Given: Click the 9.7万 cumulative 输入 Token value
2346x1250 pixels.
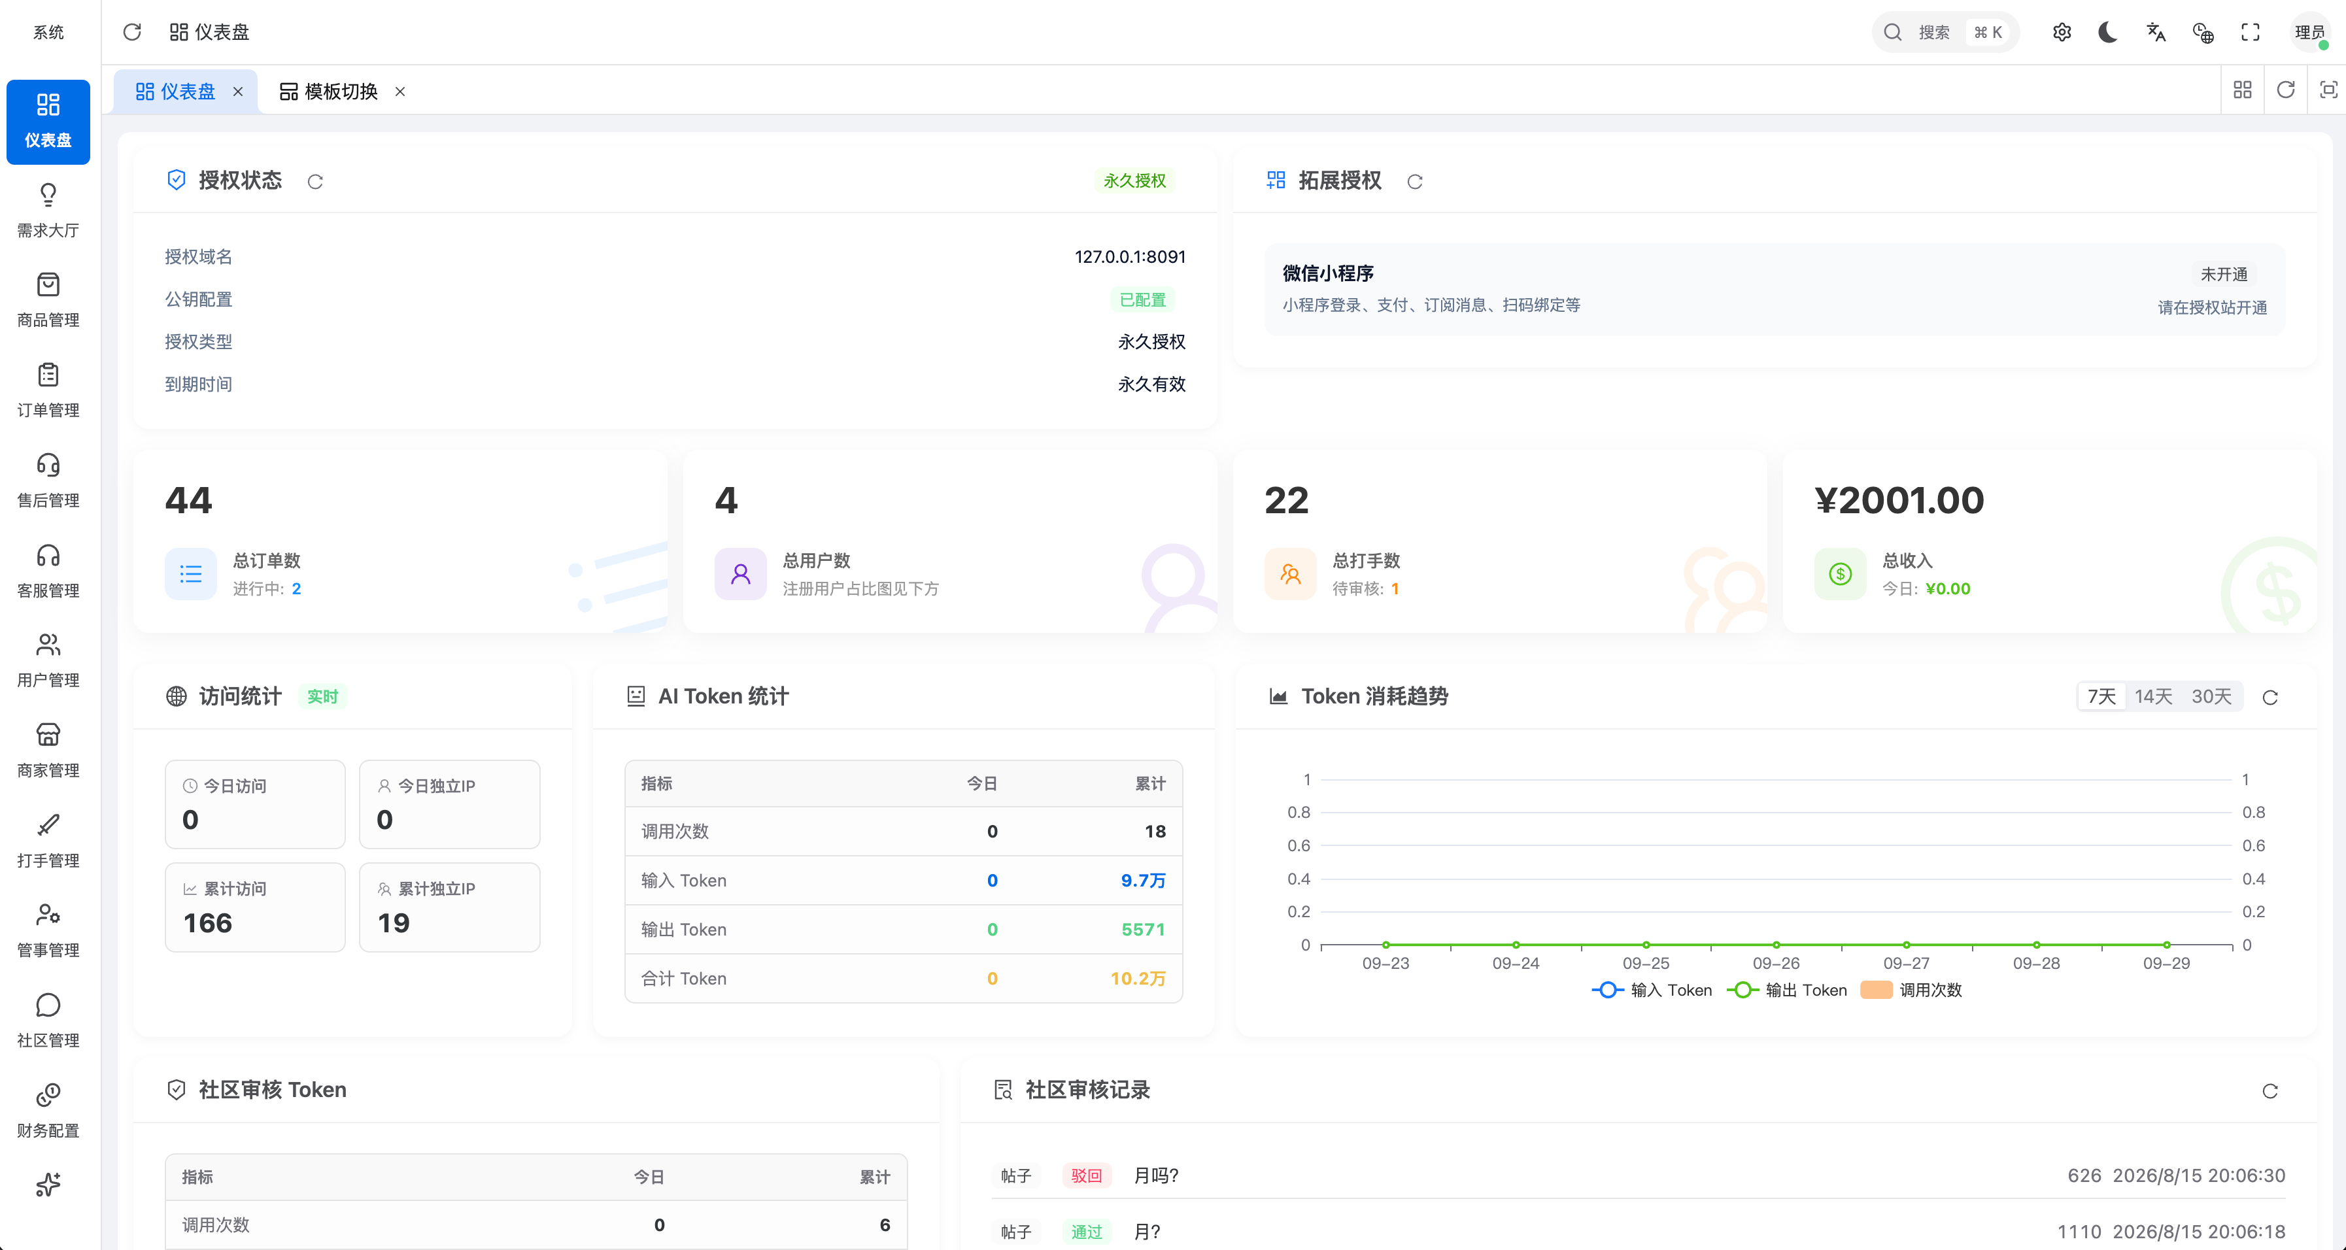Looking at the screenshot, I should [1143, 879].
